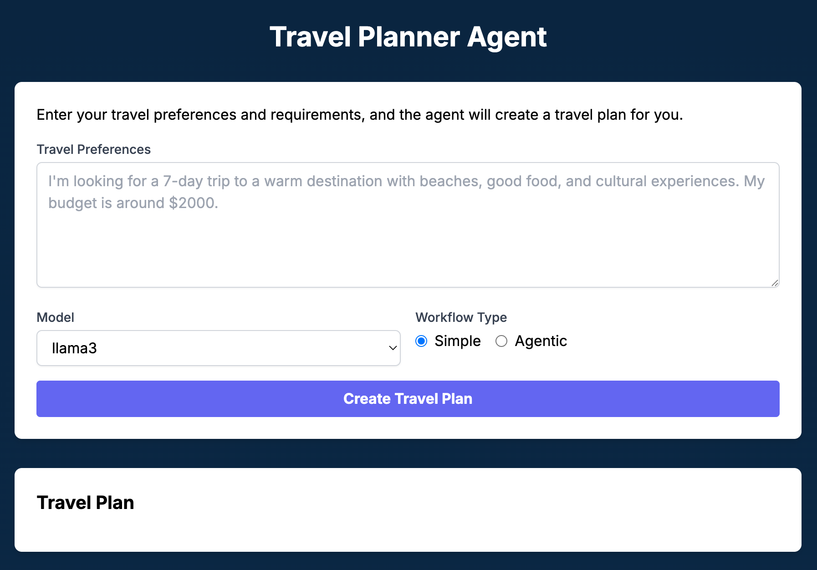Click the Travel Plan section heading
The width and height of the screenshot is (817, 570).
click(85, 502)
